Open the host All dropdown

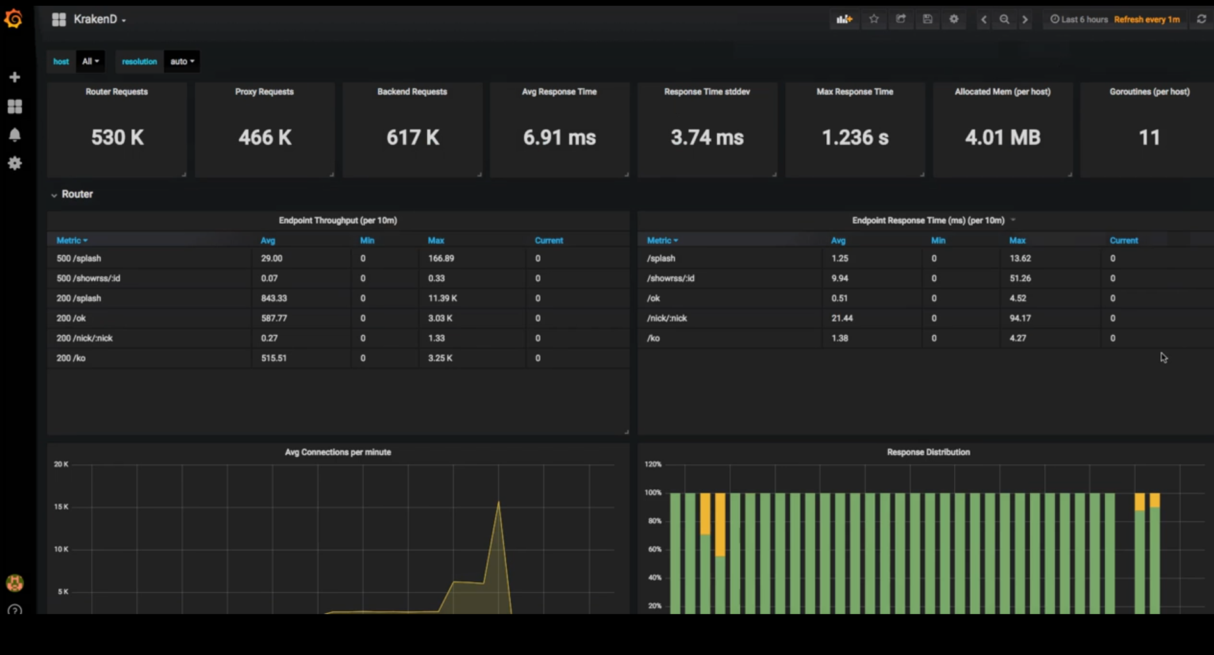coord(90,61)
